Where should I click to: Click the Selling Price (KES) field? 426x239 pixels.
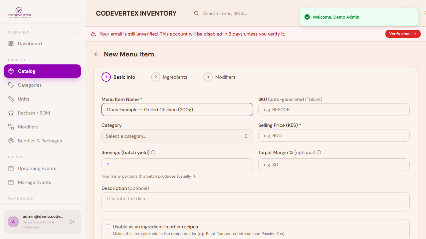334,135
